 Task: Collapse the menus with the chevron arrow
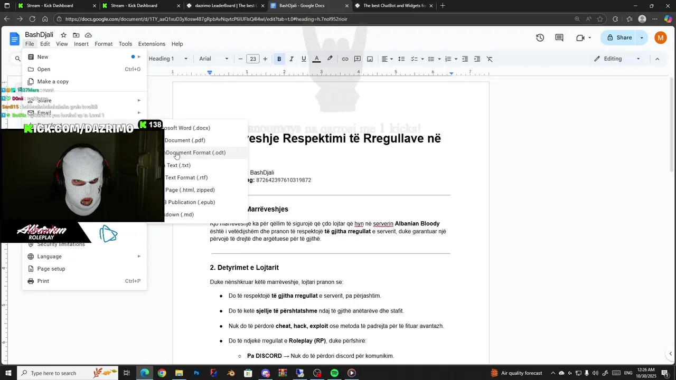tap(658, 59)
